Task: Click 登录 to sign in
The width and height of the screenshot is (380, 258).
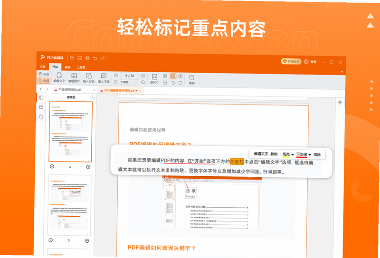Action: coord(310,62)
